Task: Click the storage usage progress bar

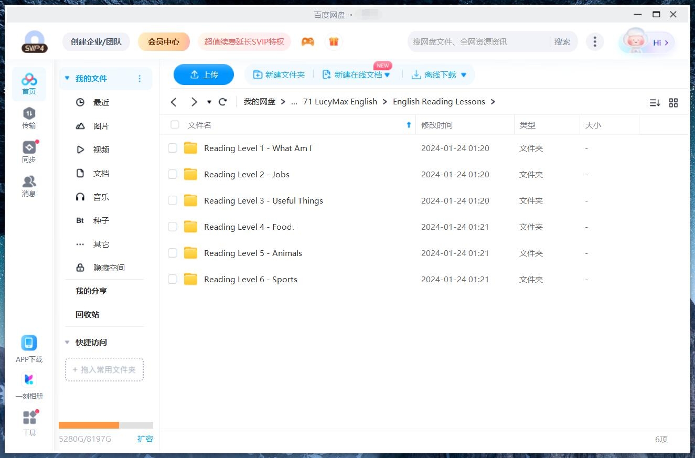Action: (x=105, y=425)
